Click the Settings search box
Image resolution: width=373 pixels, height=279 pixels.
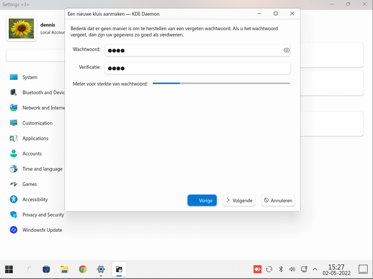pyautogui.click(x=36, y=55)
